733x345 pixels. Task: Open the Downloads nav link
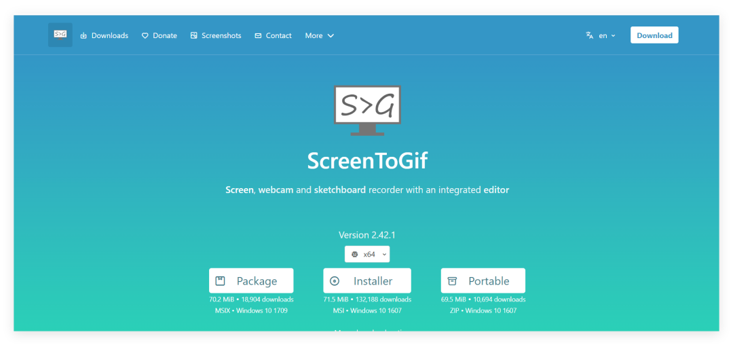tap(104, 35)
